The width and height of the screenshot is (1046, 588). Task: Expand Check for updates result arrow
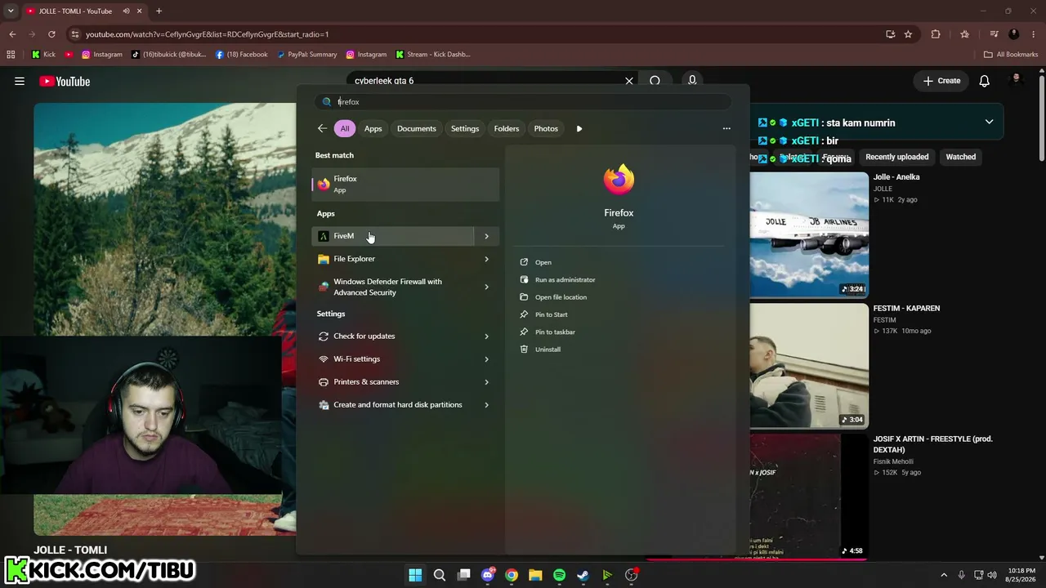[486, 336]
